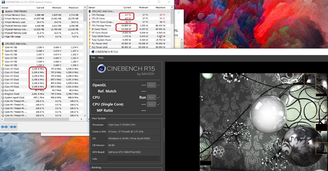
Task: Open the Help menu in Cinebench
Action: point(100,58)
